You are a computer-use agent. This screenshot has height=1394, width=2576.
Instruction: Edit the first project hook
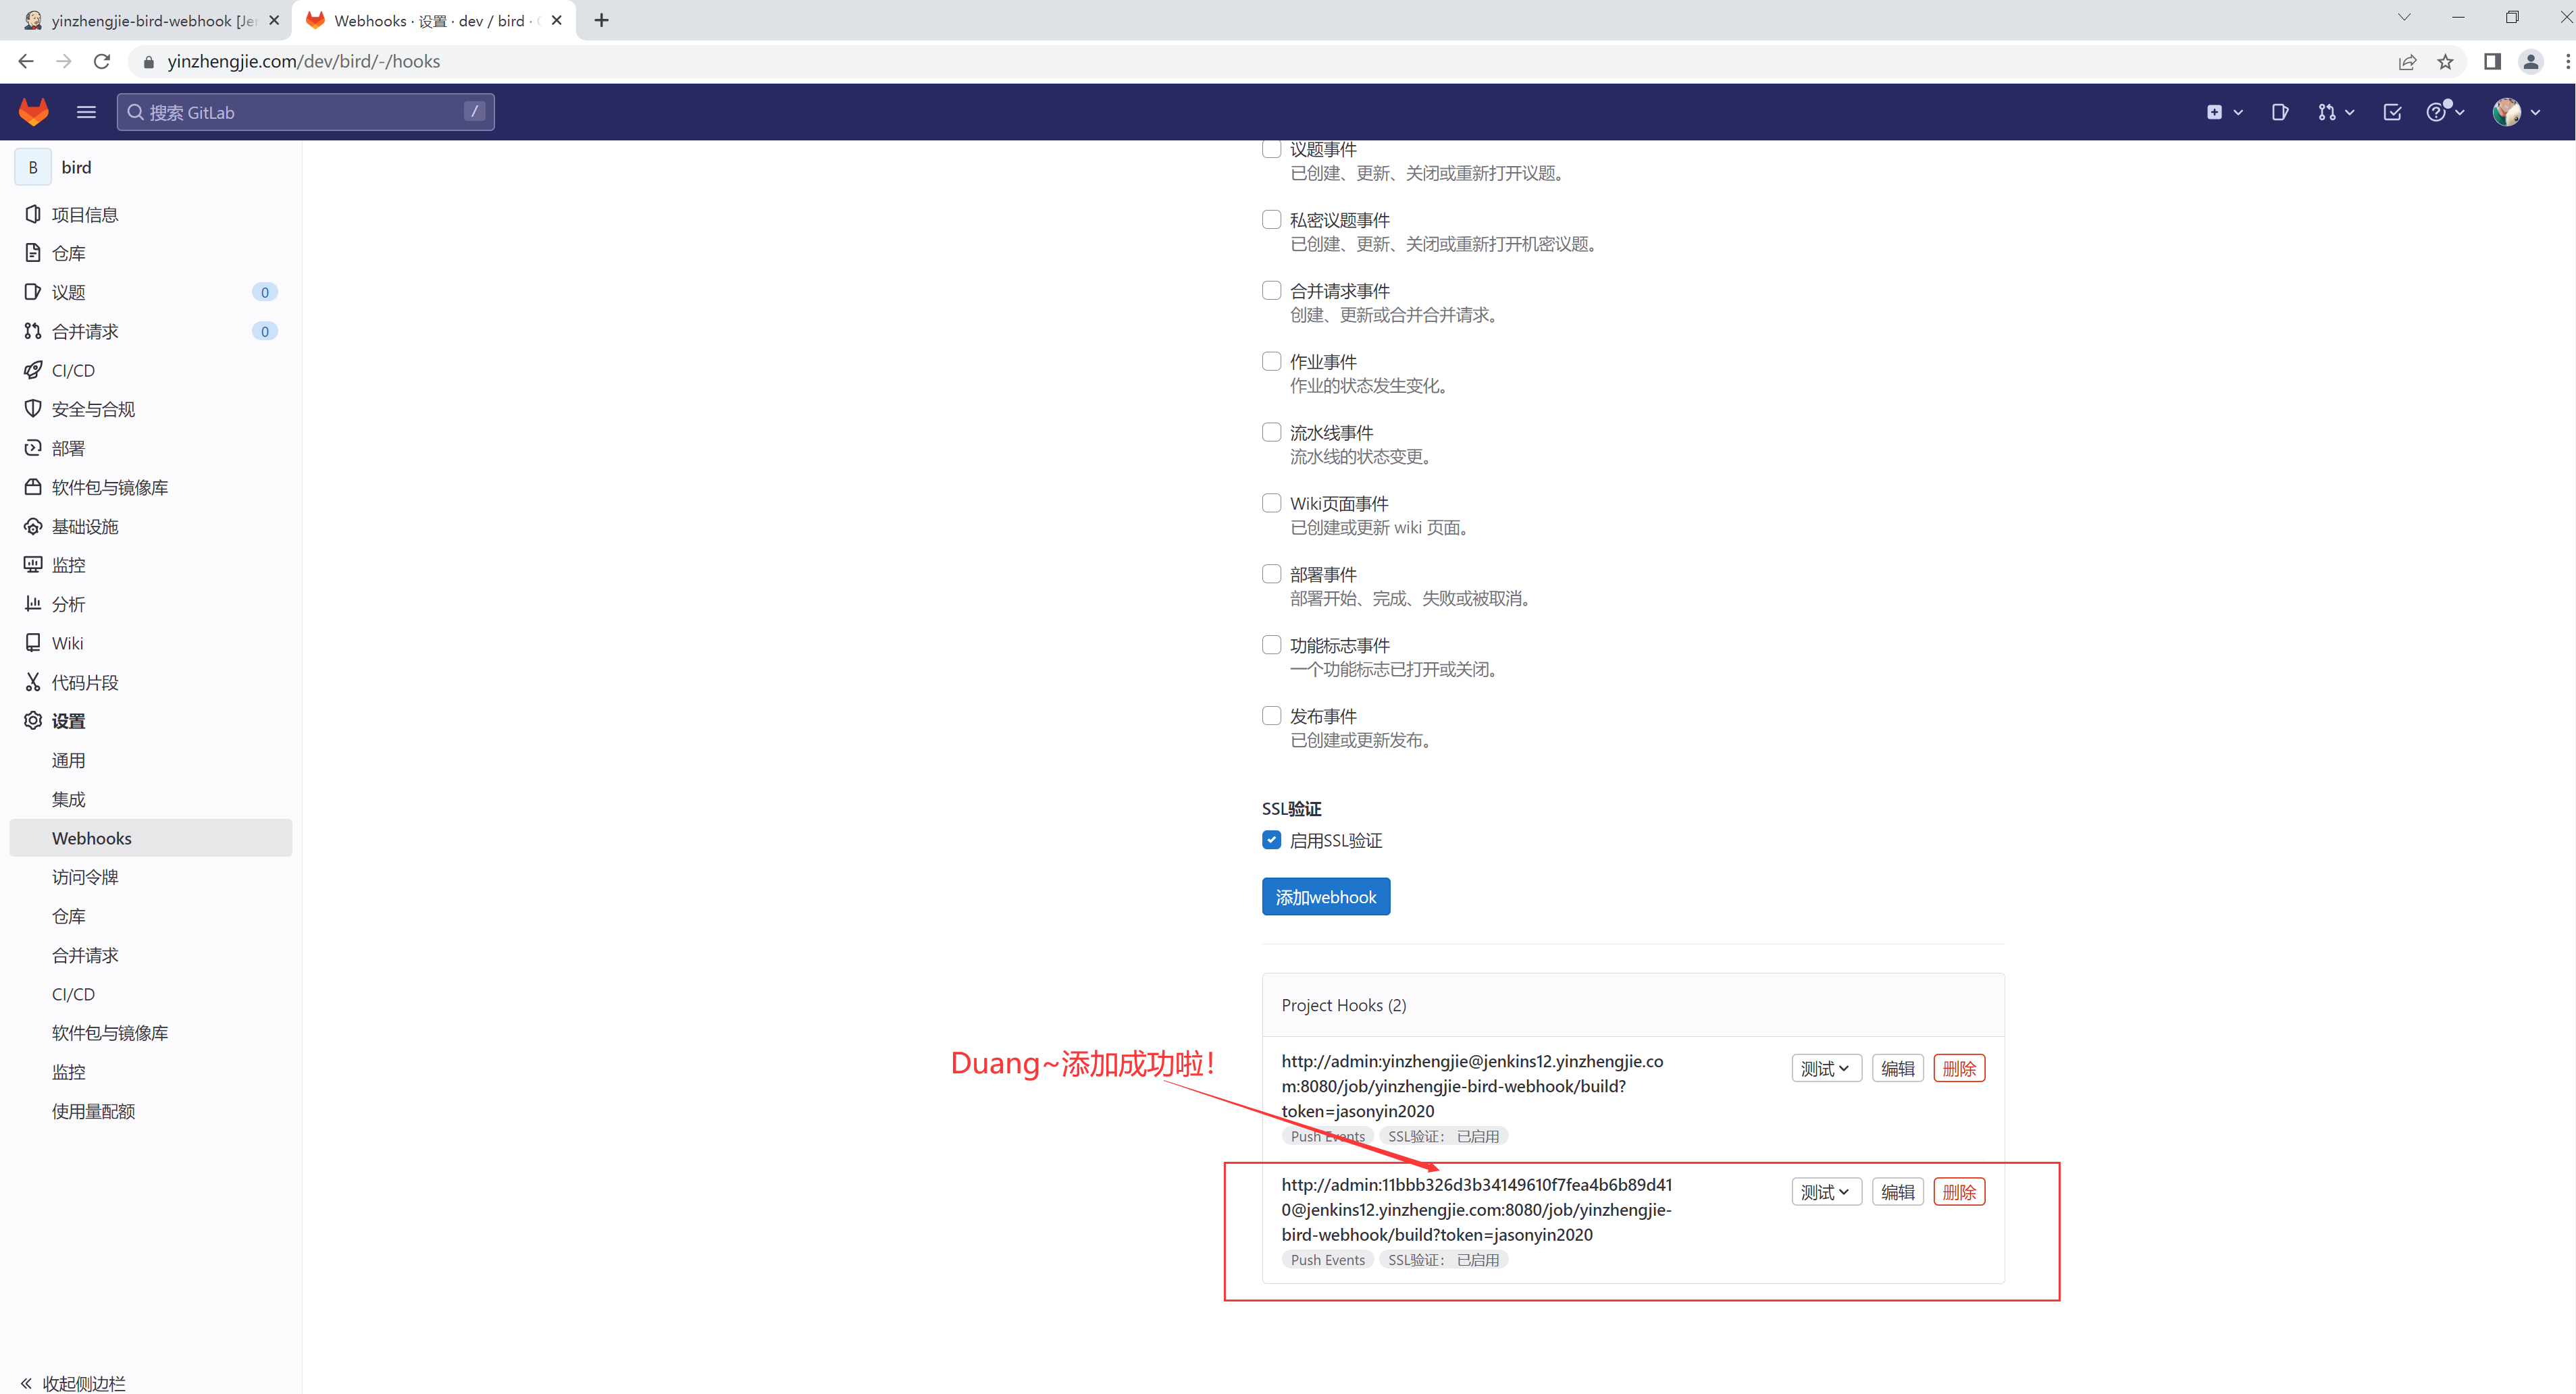click(x=1897, y=1068)
